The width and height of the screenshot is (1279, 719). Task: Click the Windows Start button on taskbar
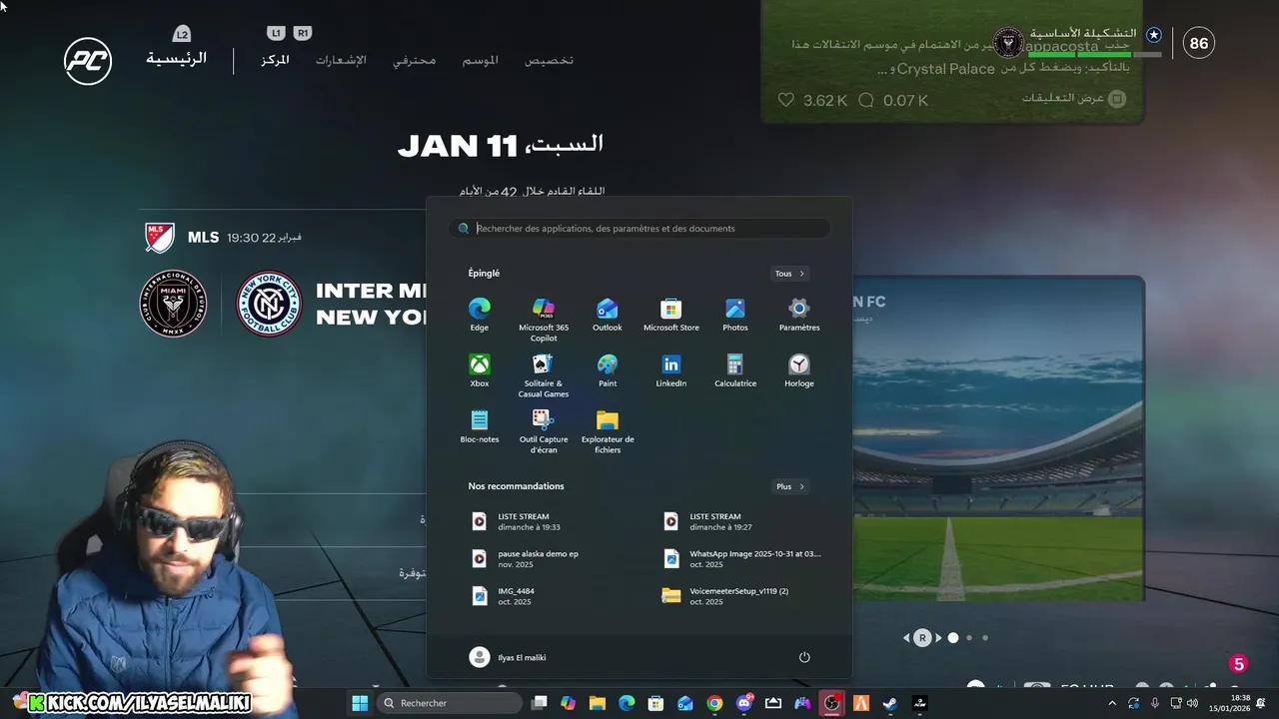click(x=360, y=703)
